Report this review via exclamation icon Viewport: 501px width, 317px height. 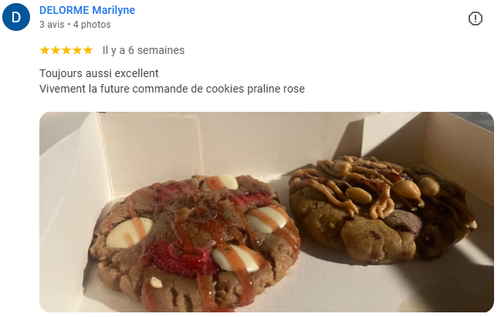coord(475,19)
